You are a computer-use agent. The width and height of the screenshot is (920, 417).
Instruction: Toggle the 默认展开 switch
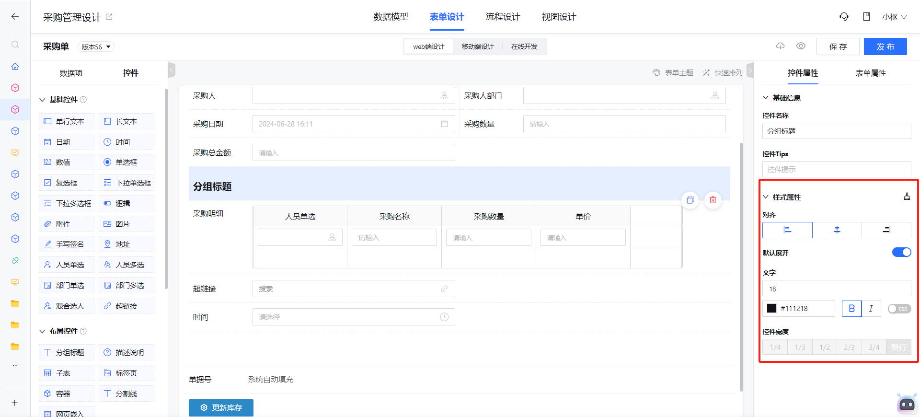pyautogui.click(x=901, y=252)
